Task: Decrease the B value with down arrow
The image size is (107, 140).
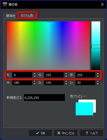Action: click(98, 76)
